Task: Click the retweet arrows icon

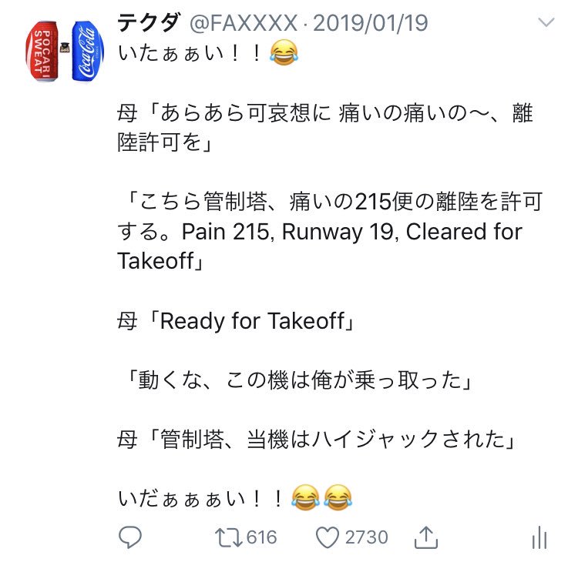Action: pyautogui.click(x=229, y=537)
